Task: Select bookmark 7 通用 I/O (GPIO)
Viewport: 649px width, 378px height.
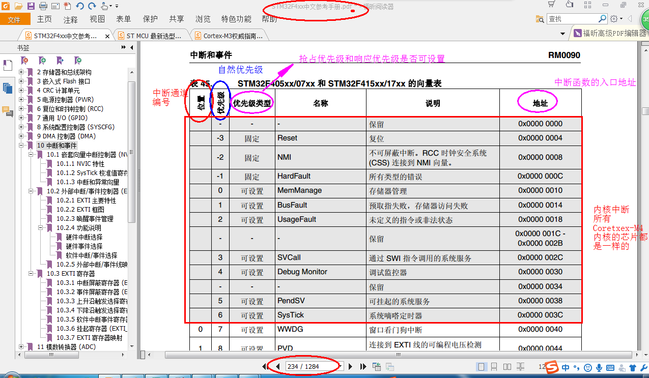Action: tap(62, 118)
